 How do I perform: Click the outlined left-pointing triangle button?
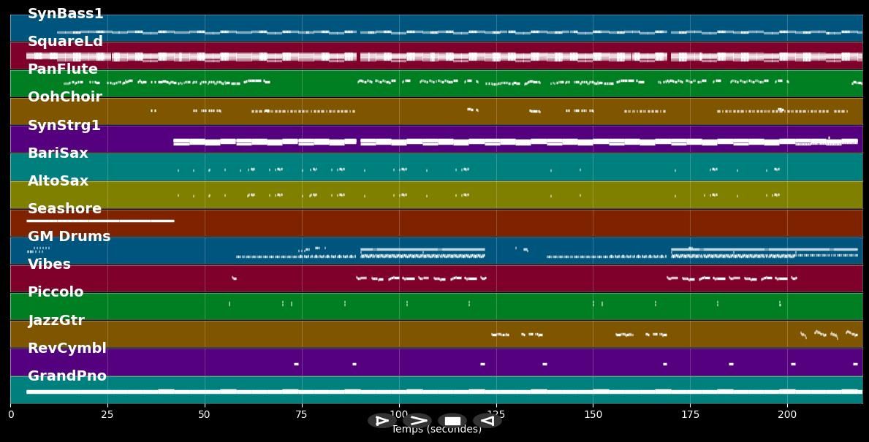(487, 421)
